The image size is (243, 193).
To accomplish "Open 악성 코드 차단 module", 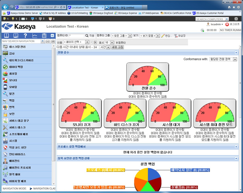I will [x=27, y=148].
